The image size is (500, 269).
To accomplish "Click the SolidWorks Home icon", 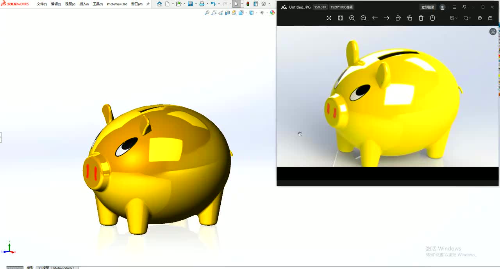I will (159, 4).
